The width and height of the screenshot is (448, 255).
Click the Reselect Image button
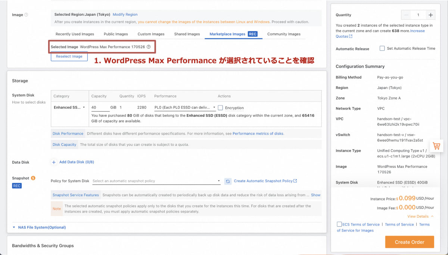(69, 56)
